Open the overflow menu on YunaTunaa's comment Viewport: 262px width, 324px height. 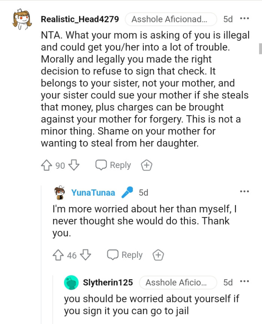tap(244, 191)
